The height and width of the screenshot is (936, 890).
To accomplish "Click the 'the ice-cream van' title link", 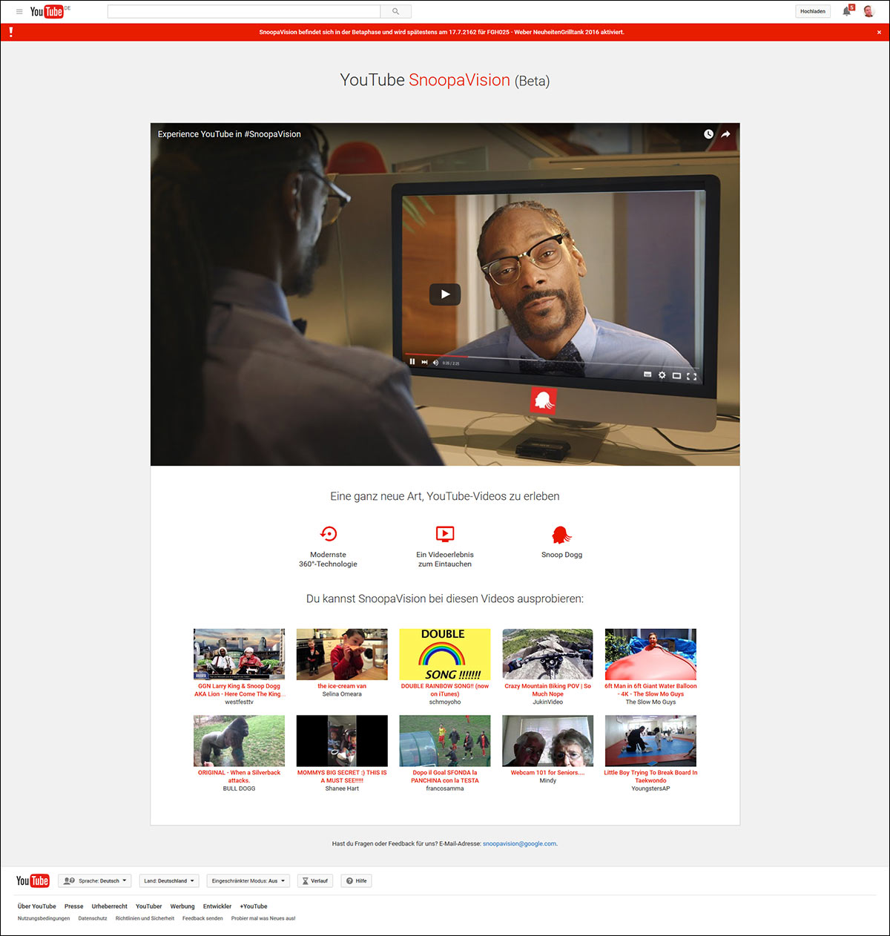I will click(342, 686).
